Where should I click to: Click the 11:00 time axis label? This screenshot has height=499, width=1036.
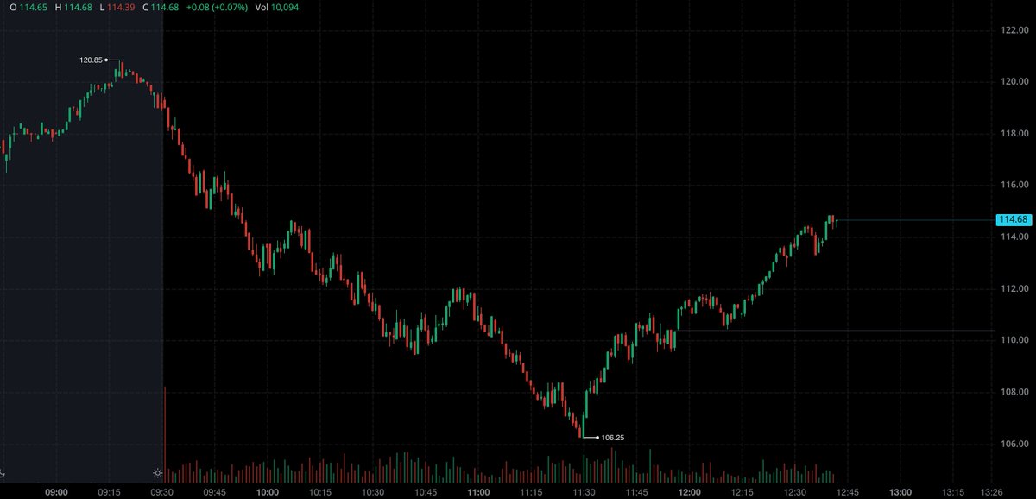[x=478, y=491]
